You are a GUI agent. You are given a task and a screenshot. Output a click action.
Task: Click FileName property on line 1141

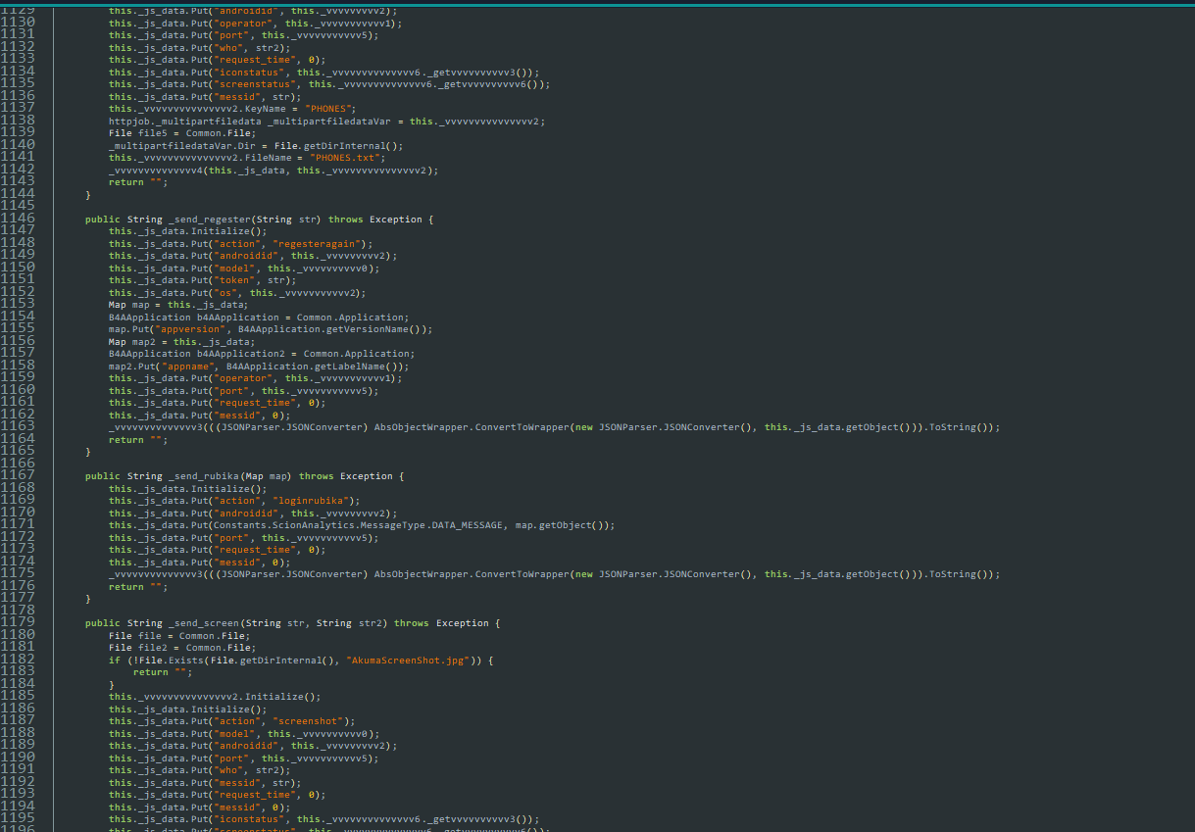269,158
